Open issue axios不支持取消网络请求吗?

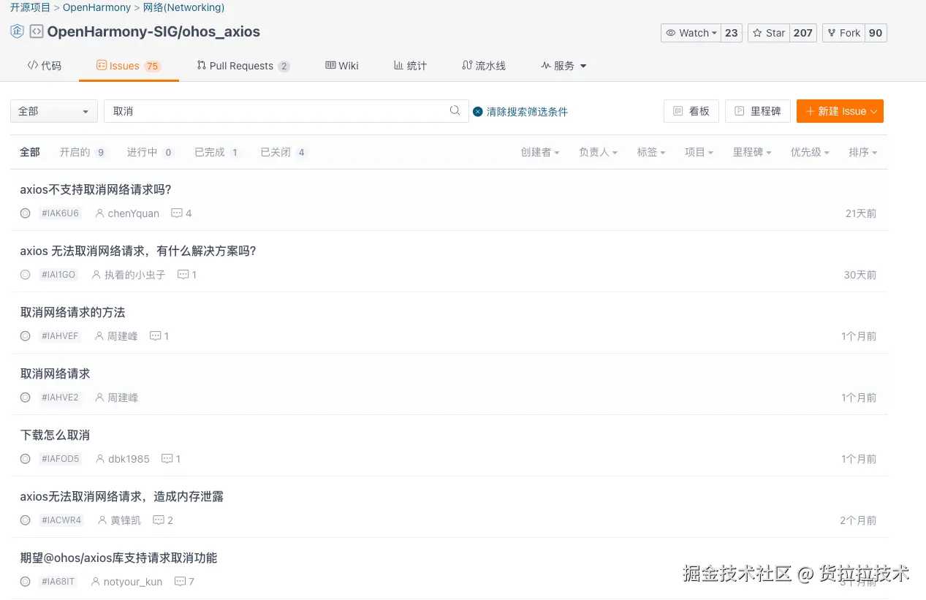96,189
